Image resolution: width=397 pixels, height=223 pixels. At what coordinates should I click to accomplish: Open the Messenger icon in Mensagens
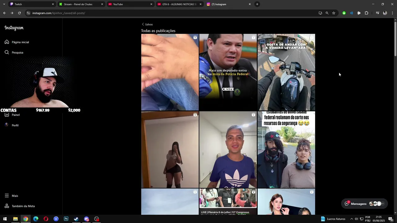click(347, 203)
